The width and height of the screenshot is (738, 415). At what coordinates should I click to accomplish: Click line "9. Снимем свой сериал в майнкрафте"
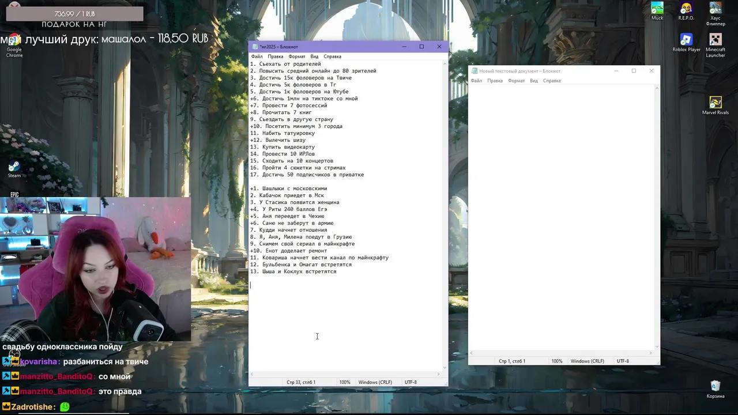point(302,244)
